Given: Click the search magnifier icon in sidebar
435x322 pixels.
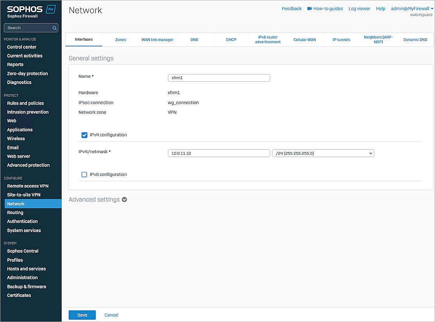Looking at the screenshot, I should coord(54,28).
